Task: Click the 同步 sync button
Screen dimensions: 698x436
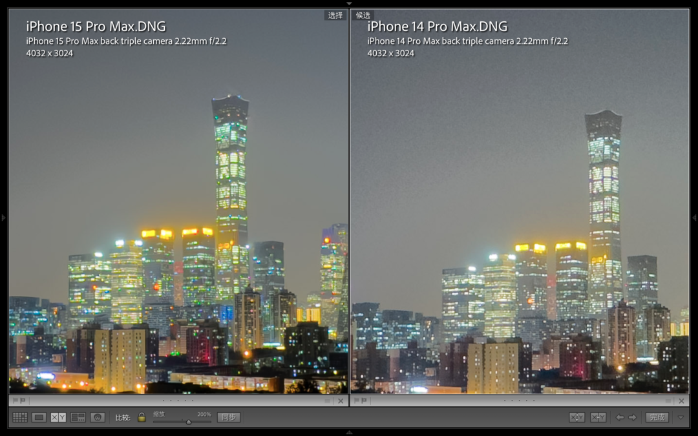Action: 228,417
